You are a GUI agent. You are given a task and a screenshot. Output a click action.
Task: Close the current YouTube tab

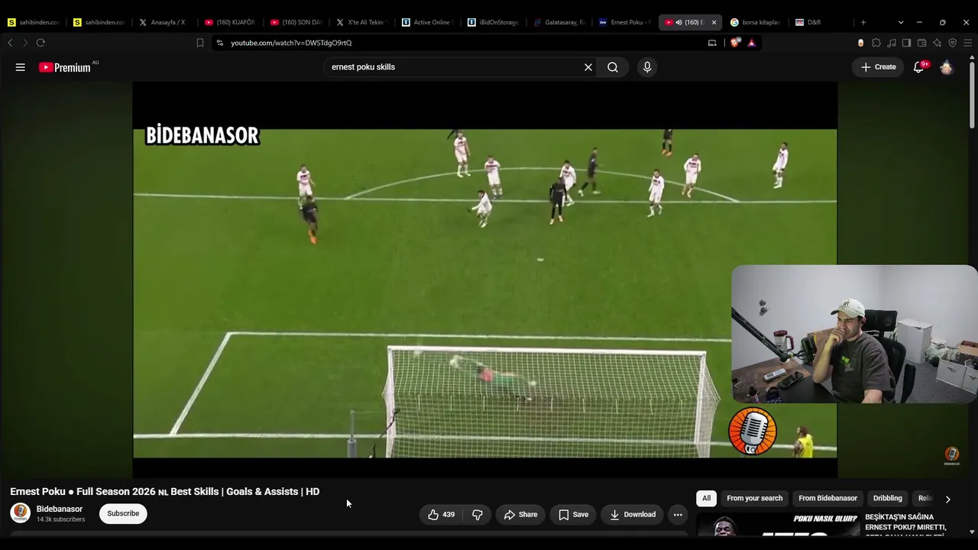[x=714, y=22]
